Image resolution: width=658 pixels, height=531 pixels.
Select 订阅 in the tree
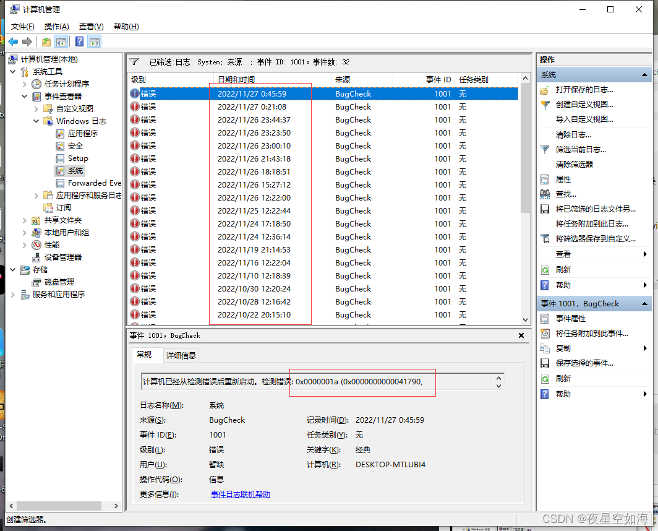pos(63,208)
